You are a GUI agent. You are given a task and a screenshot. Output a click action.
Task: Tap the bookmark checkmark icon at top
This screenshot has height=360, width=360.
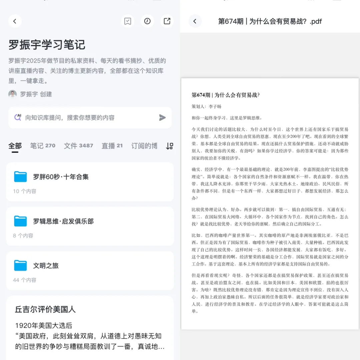click(128, 21)
